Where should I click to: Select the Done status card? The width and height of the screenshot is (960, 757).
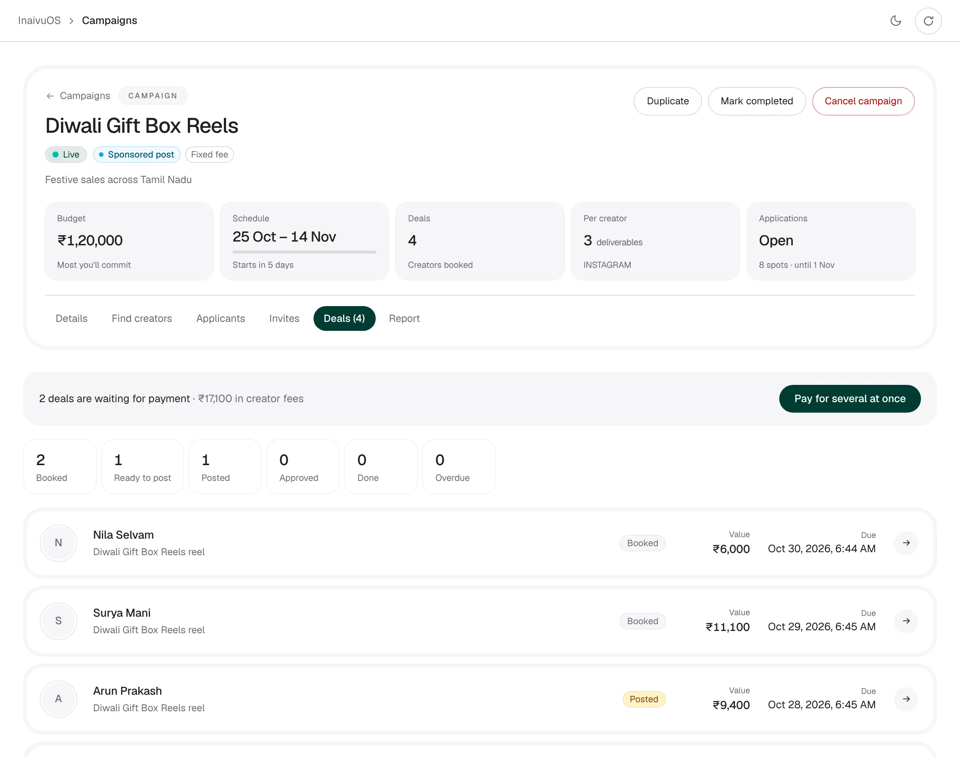(381, 467)
